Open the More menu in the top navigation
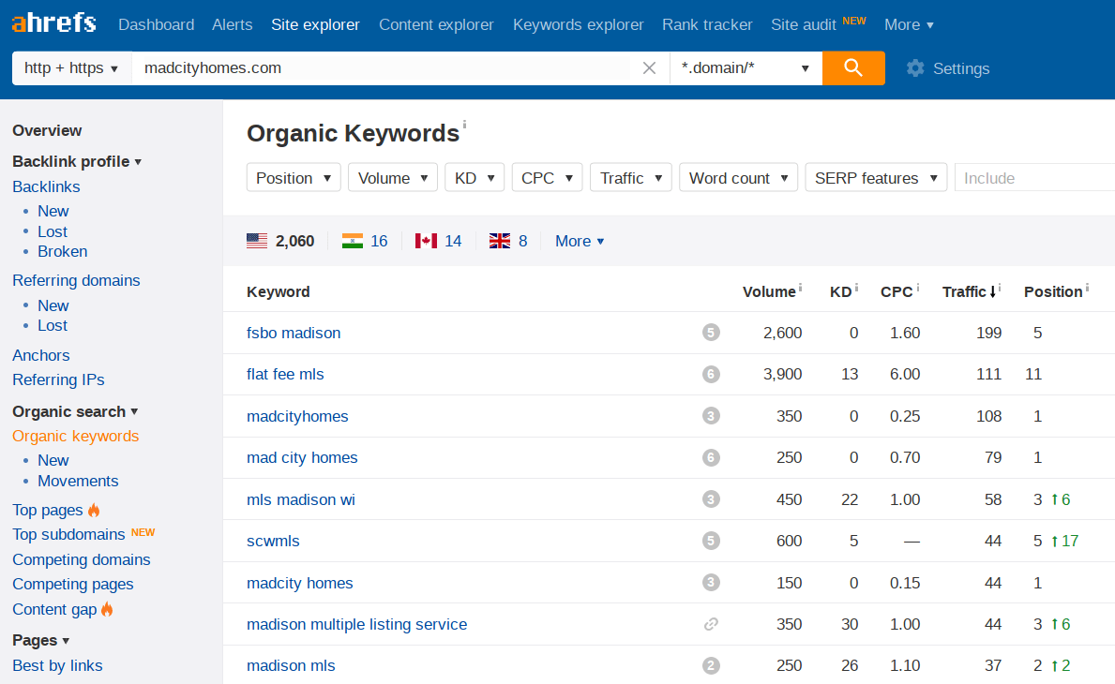The height and width of the screenshot is (684, 1115). tap(909, 24)
